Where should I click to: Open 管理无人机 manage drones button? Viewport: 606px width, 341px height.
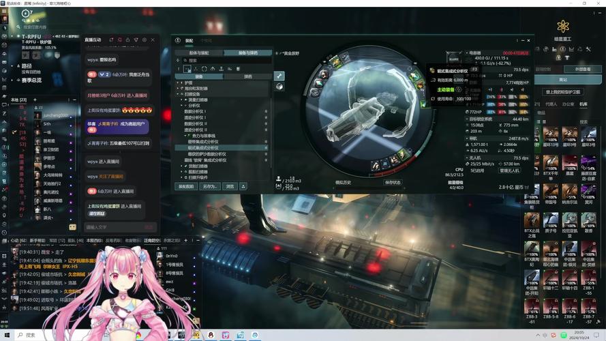[x=510, y=170]
